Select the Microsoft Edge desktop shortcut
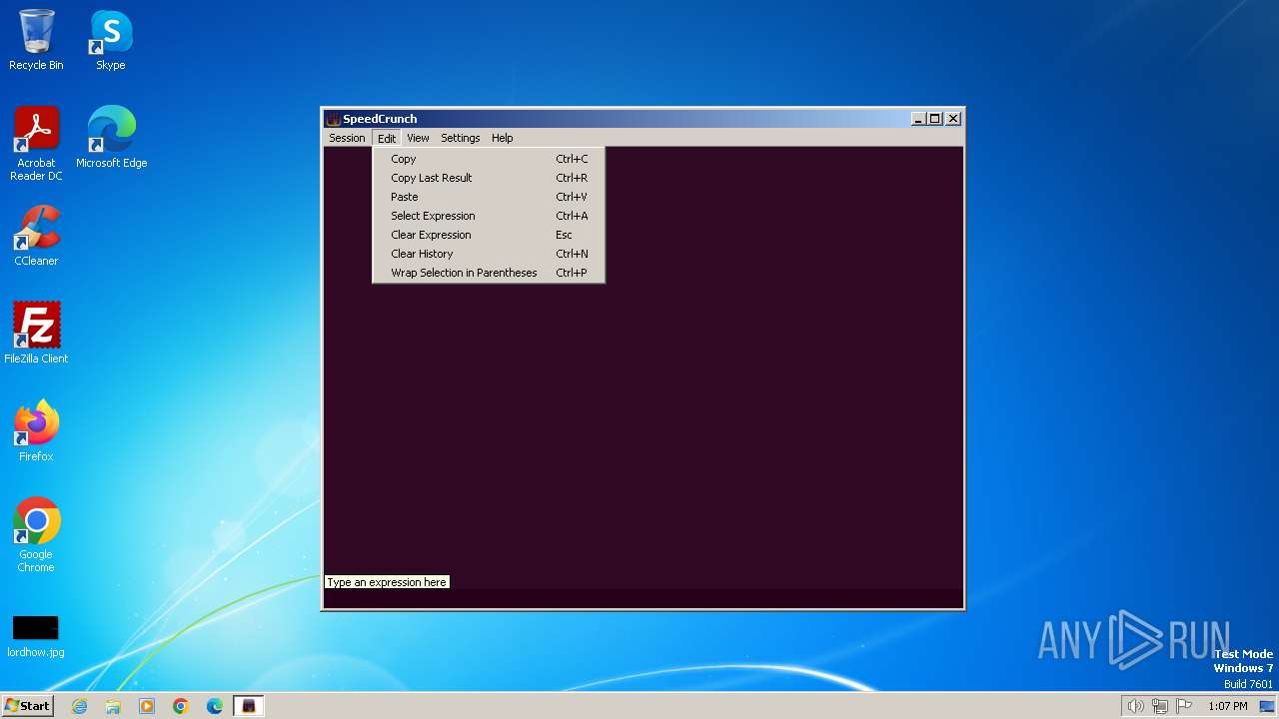 111,137
